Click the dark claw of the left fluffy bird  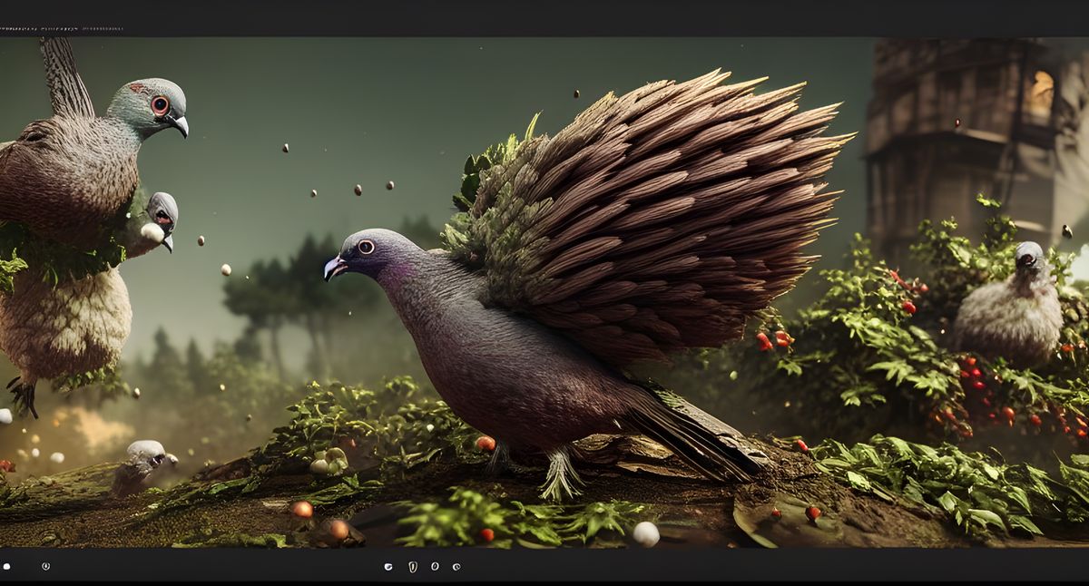click(22, 396)
